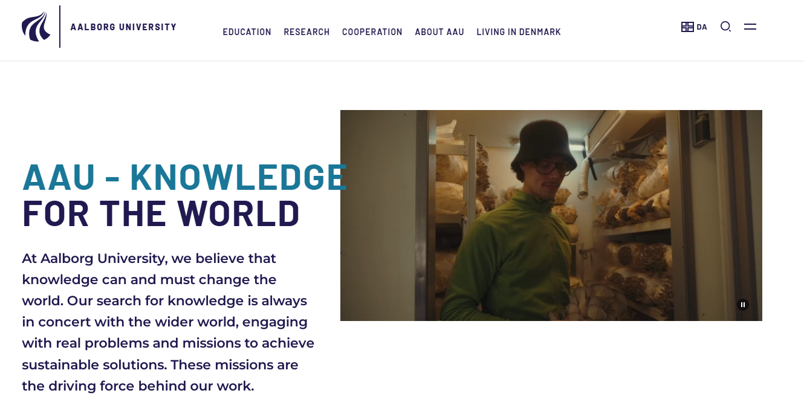Image resolution: width=804 pixels, height=399 pixels.
Task: Click the divider line beside the logo
Action: pyautogui.click(x=60, y=27)
